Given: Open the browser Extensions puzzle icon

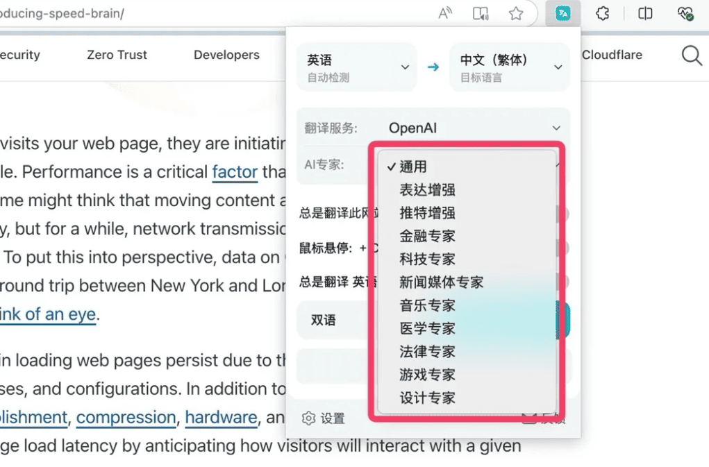Looking at the screenshot, I should click(x=602, y=13).
